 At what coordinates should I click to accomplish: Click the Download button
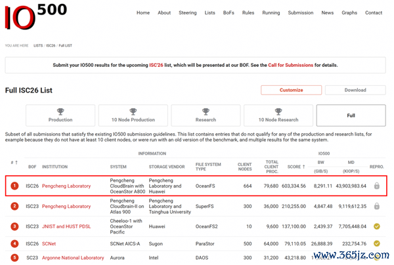[x=355, y=90]
